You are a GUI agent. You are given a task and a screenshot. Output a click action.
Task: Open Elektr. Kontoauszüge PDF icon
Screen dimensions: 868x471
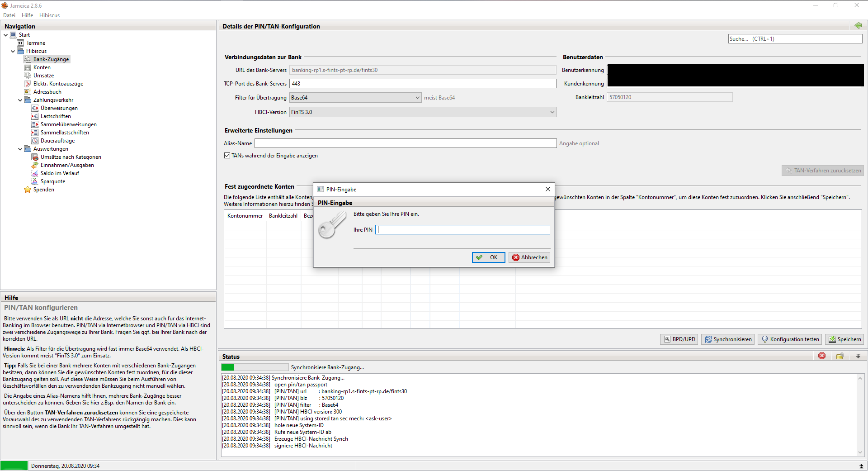pyautogui.click(x=28, y=84)
